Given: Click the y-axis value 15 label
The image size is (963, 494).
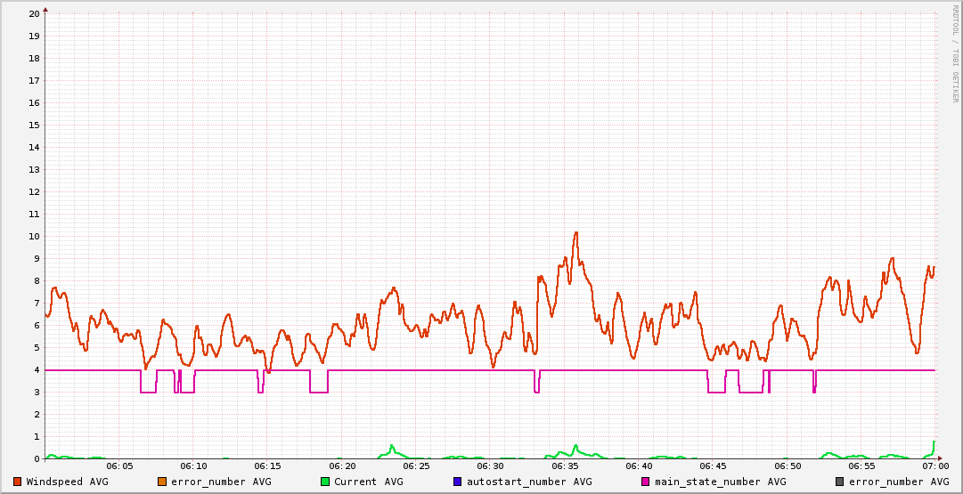Looking at the screenshot, I should pyautogui.click(x=34, y=125).
